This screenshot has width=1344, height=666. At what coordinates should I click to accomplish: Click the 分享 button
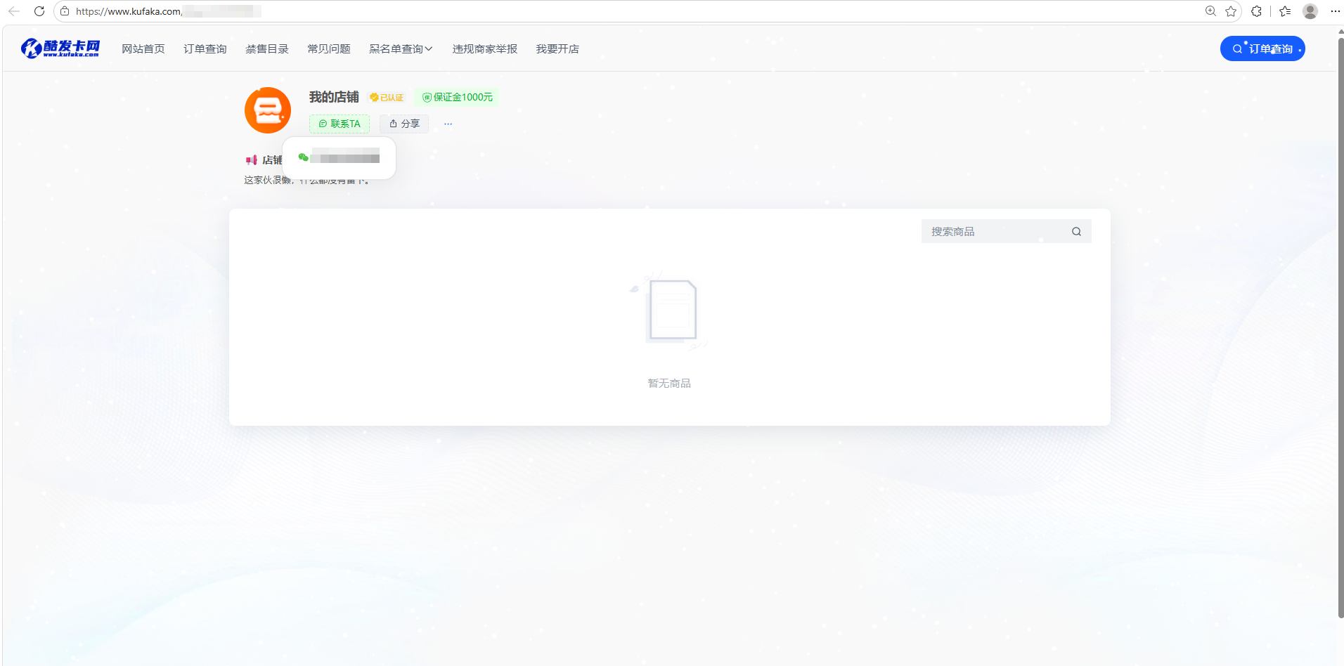coord(404,124)
